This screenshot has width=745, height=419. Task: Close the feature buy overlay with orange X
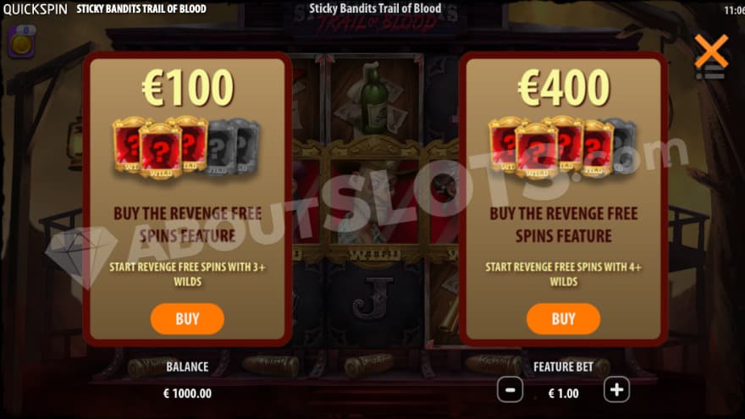coord(711,52)
